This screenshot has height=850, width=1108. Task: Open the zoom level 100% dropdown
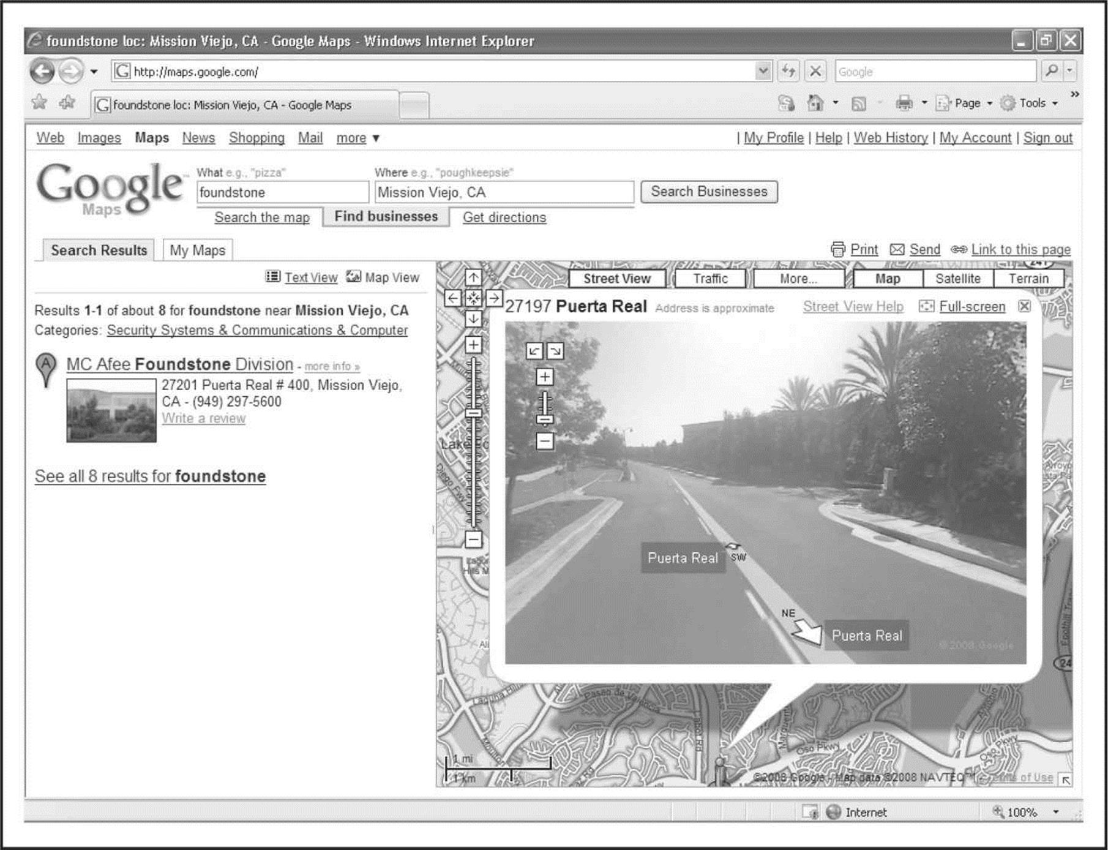pos(1056,812)
